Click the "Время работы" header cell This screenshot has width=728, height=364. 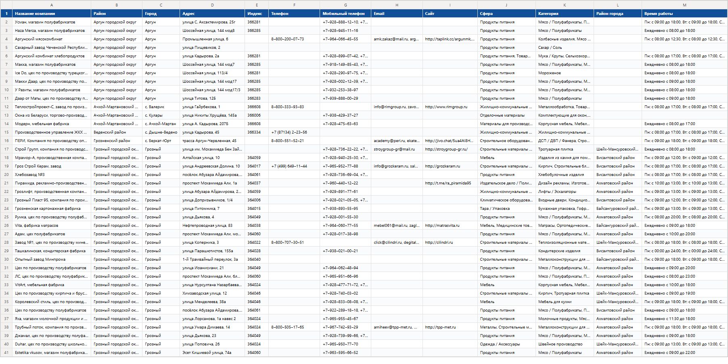pyautogui.click(x=684, y=13)
